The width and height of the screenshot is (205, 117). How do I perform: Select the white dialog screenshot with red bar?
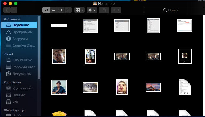tap(185, 26)
